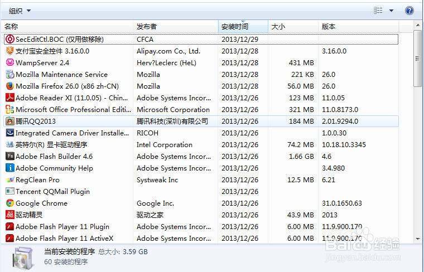Click the Mozilla Firefox 26.0 icon
Image resolution: width=424 pixels, height=272 pixels.
10,86
